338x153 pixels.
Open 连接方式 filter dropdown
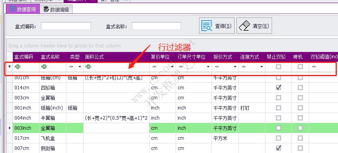262,67
